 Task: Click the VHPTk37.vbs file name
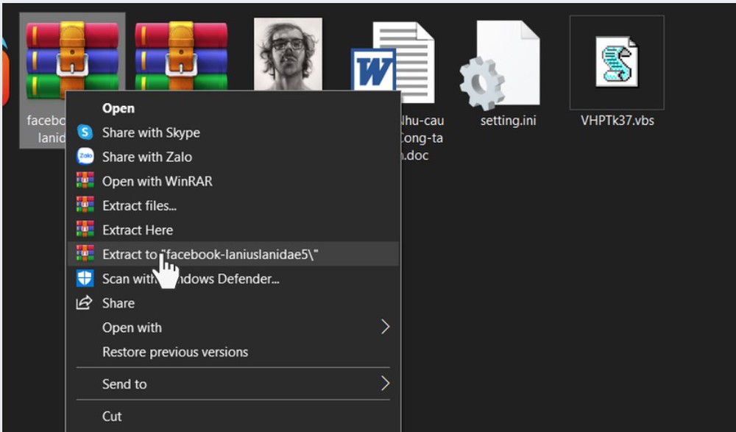(618, 121)
